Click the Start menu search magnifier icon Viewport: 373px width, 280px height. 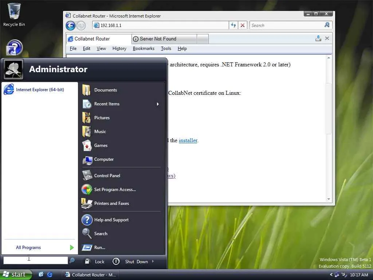(x=72, y=260)
